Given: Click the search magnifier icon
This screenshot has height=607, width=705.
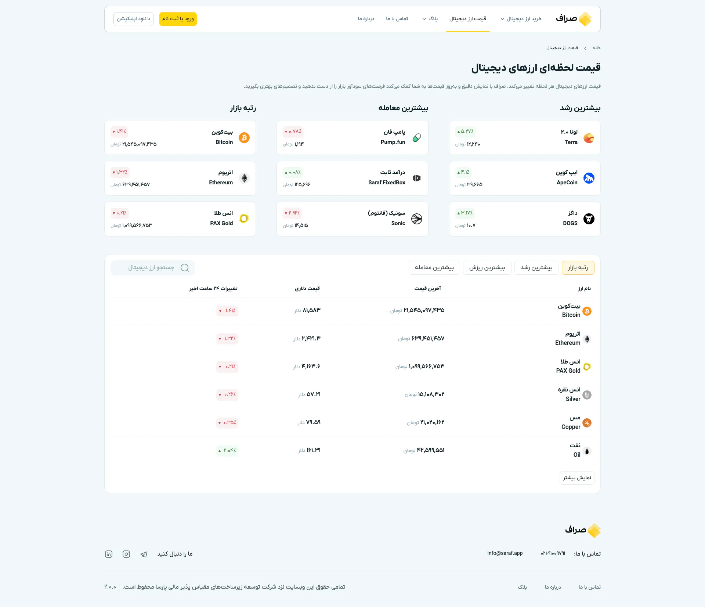Looking at the screenshot, I should [x=185, y=268].
